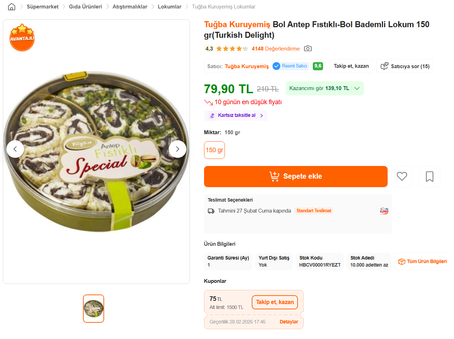Go to the home page icon
The image size is (454, 339).
pos(12,7)
